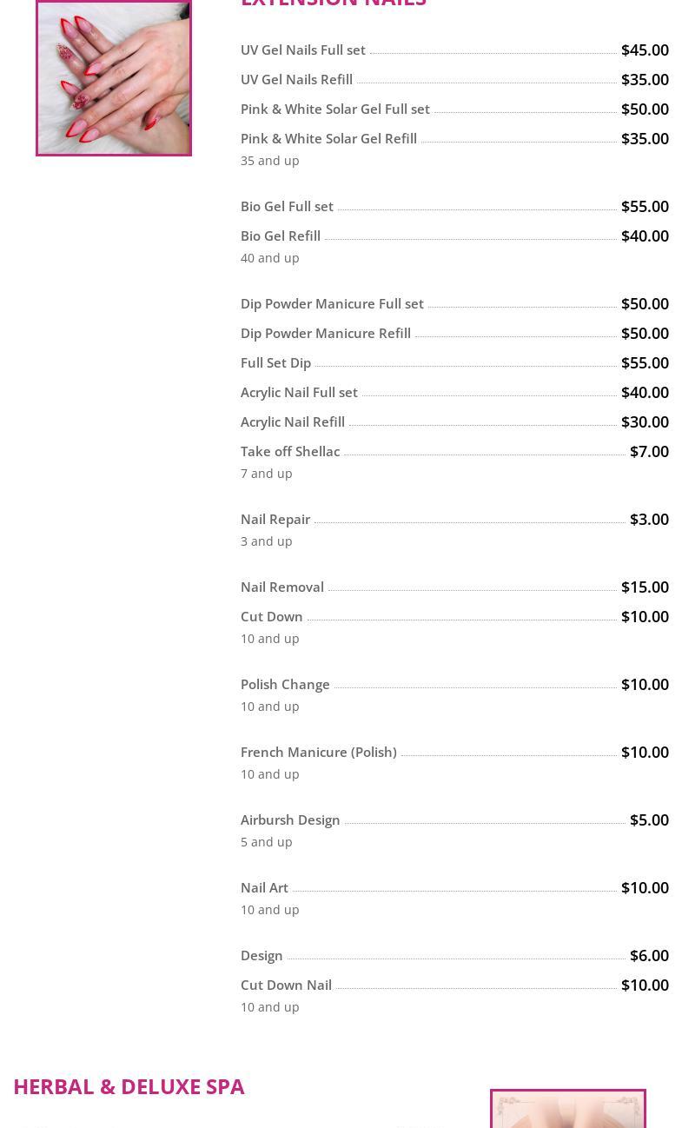
Task: Click the Polish Change item
Action: 285,685
